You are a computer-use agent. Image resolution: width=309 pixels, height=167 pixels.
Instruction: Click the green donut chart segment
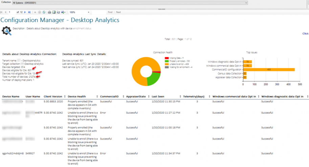[x=154, y=79]
